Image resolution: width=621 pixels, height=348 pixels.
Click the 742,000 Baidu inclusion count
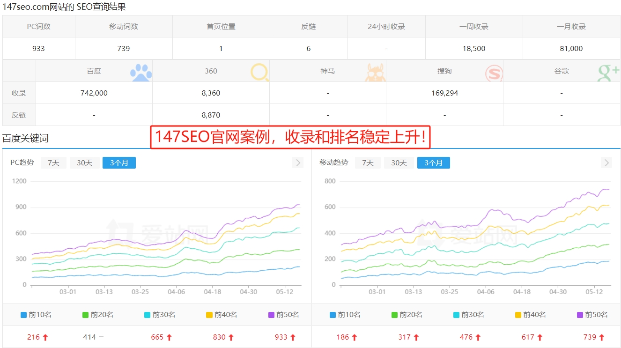coord(94,93)
